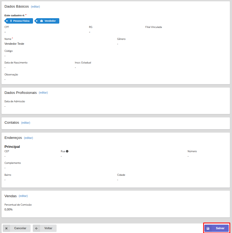Click the floppy disk icon in Salvar

point(208,228)
